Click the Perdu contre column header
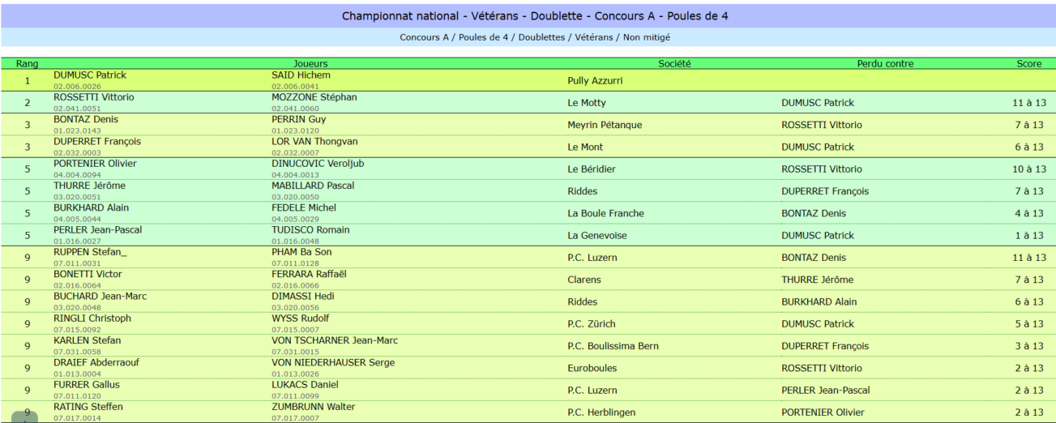This screenshot has width=1056, height=423. [x=885, y=63]
